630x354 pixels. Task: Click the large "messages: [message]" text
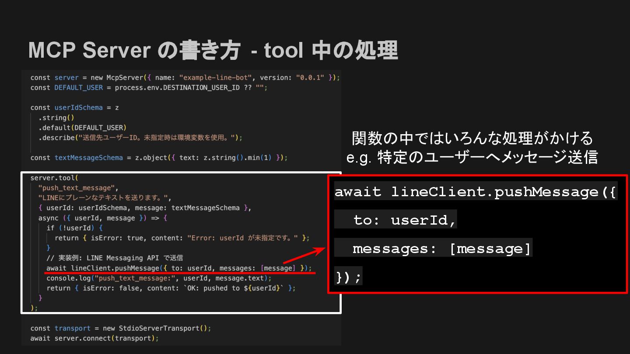click(442, 249)
